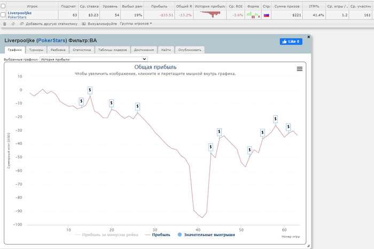This screenshot has width=374, height=249.
Task: Click Добавить другую статистику
Action: pos(51,24)
